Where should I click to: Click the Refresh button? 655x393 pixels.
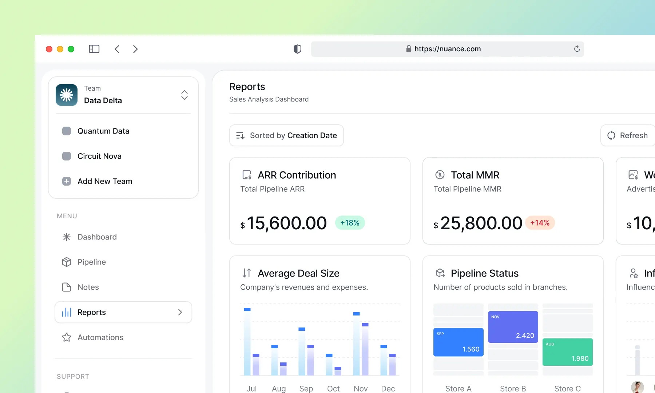pyautogui.click(x=628, y=135)
